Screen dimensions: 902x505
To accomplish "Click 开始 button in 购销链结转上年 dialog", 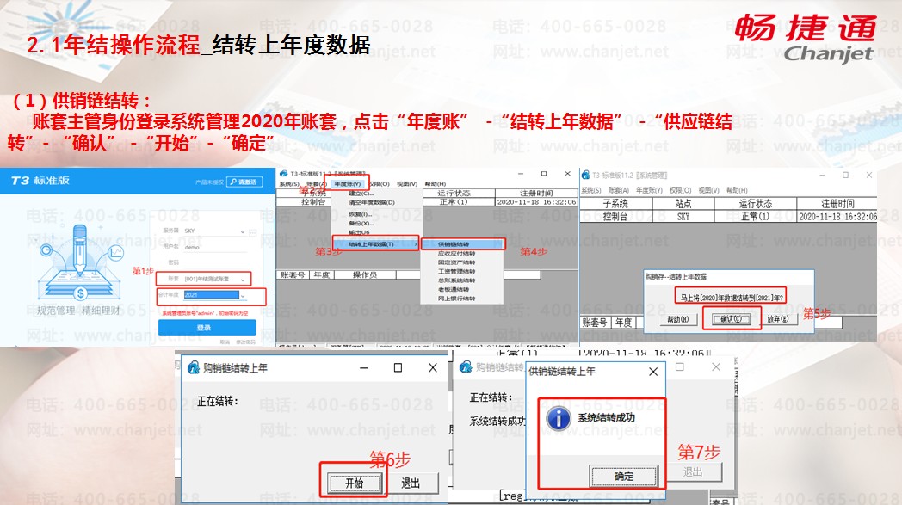I will coord(354,483).
